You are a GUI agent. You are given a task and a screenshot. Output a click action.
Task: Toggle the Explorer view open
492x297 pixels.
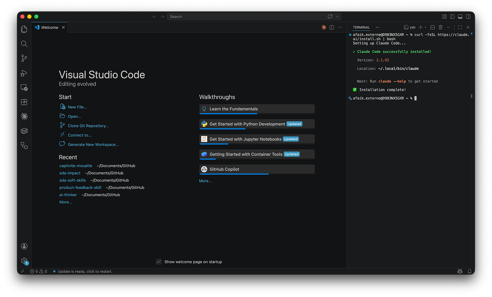coord(24,29)
